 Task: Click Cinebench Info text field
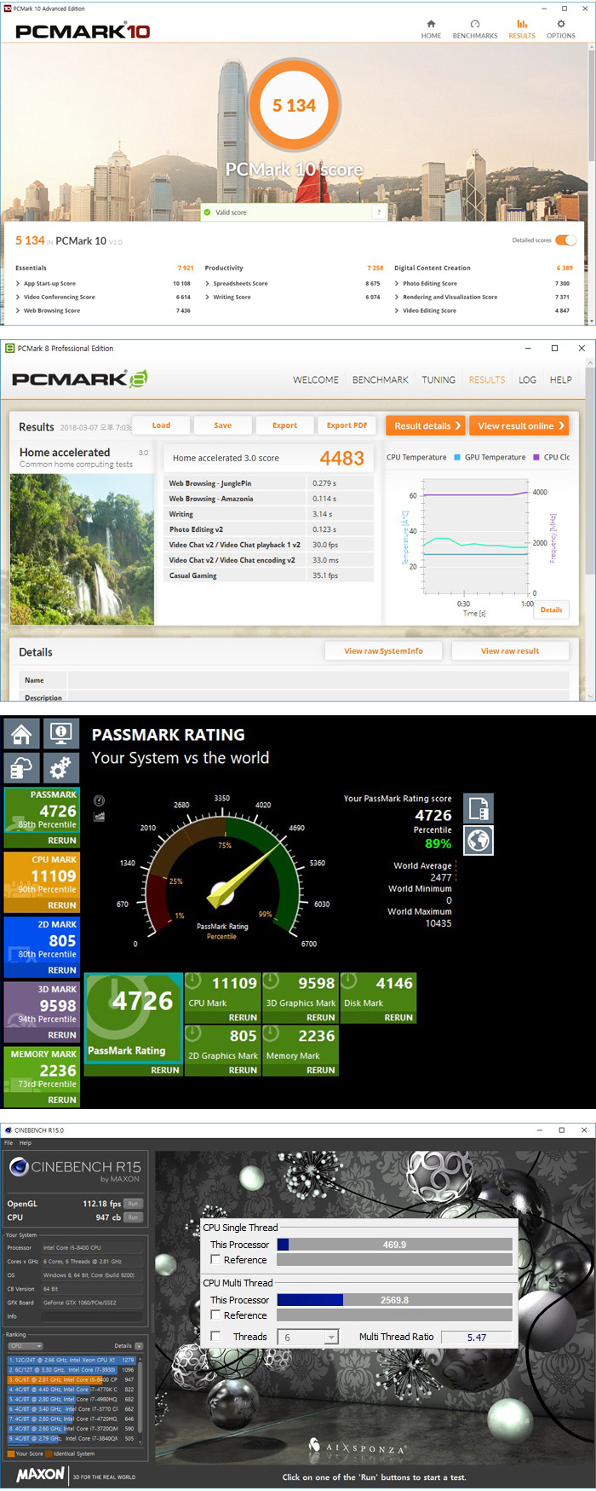point(93,1316)
